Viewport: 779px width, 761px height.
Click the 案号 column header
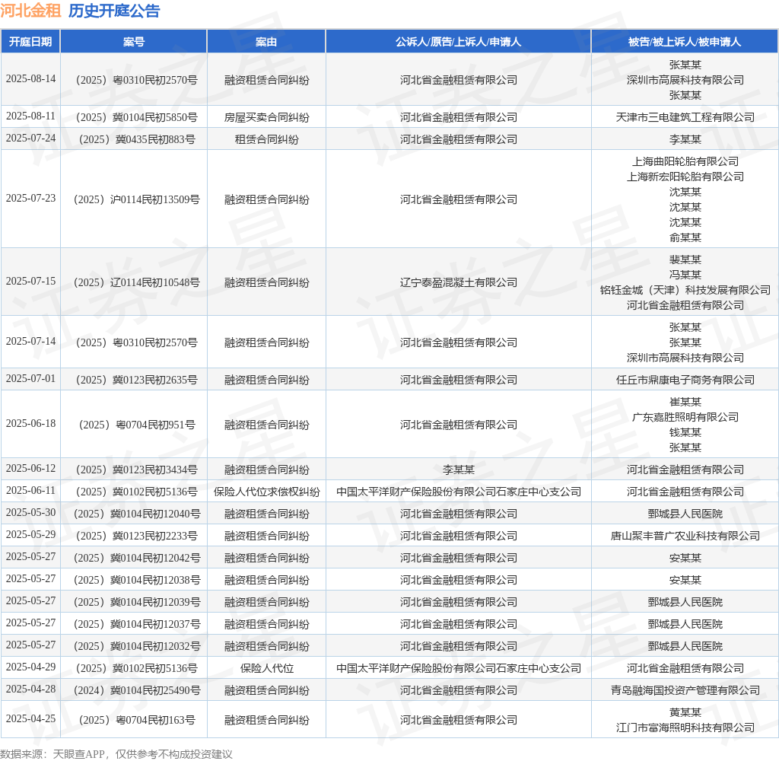pyautogui.click(x=134, y=42)
